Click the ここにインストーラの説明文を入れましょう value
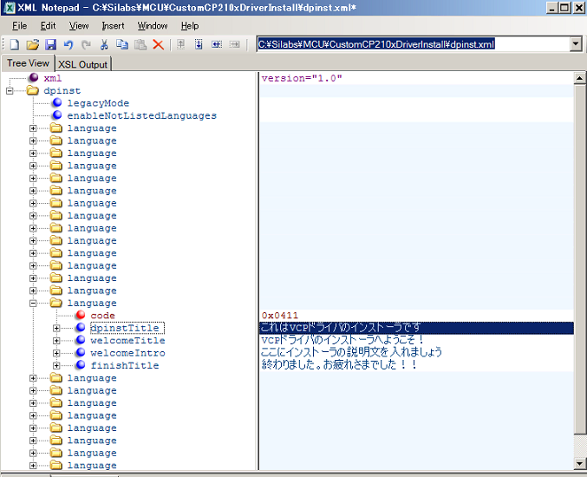 (x=351, y=352)
